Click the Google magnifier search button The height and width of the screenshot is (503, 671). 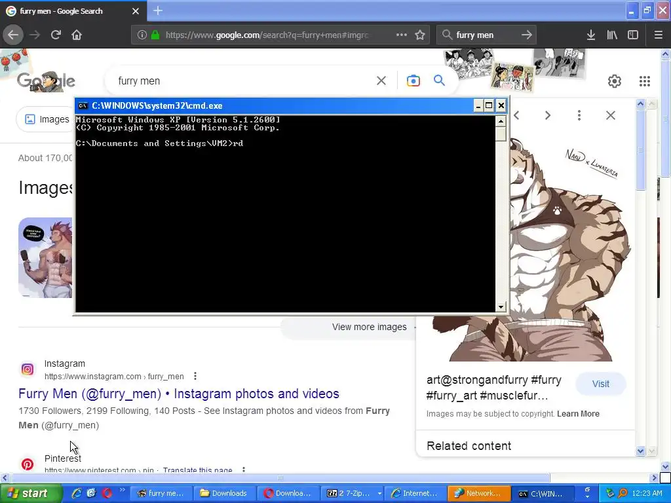[439, 81]
